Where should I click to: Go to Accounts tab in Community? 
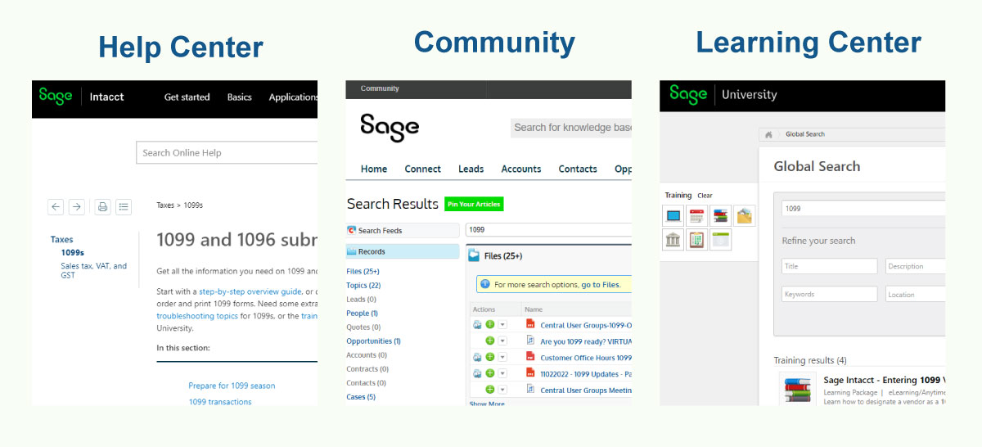(521, 169)
